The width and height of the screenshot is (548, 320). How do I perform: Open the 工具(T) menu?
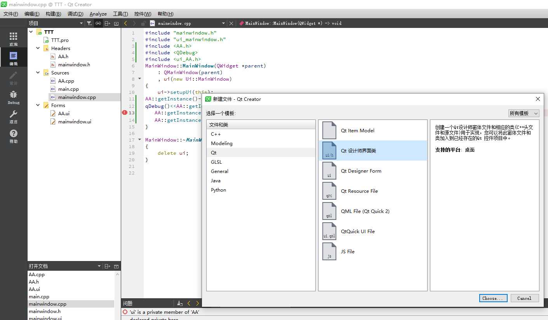120,14
